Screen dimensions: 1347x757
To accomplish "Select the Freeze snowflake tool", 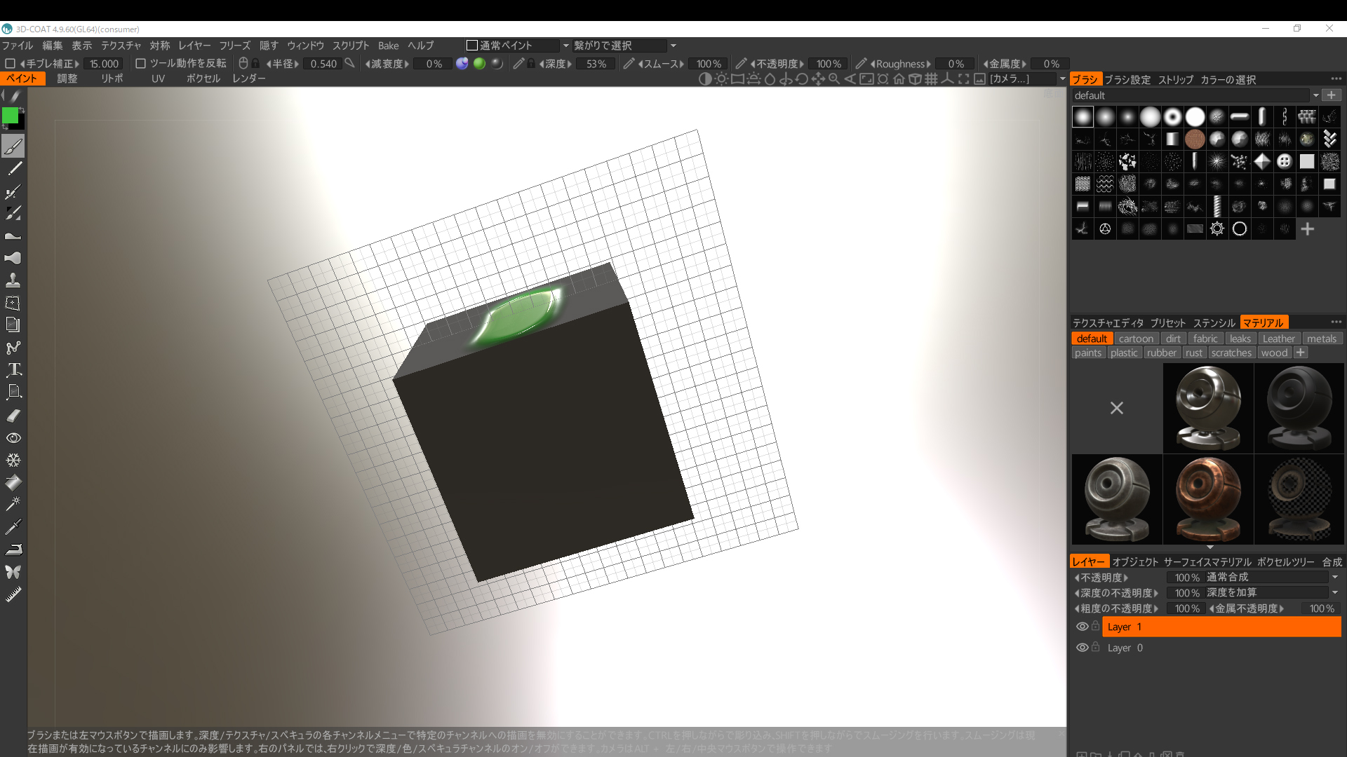I will coord(13,460).
